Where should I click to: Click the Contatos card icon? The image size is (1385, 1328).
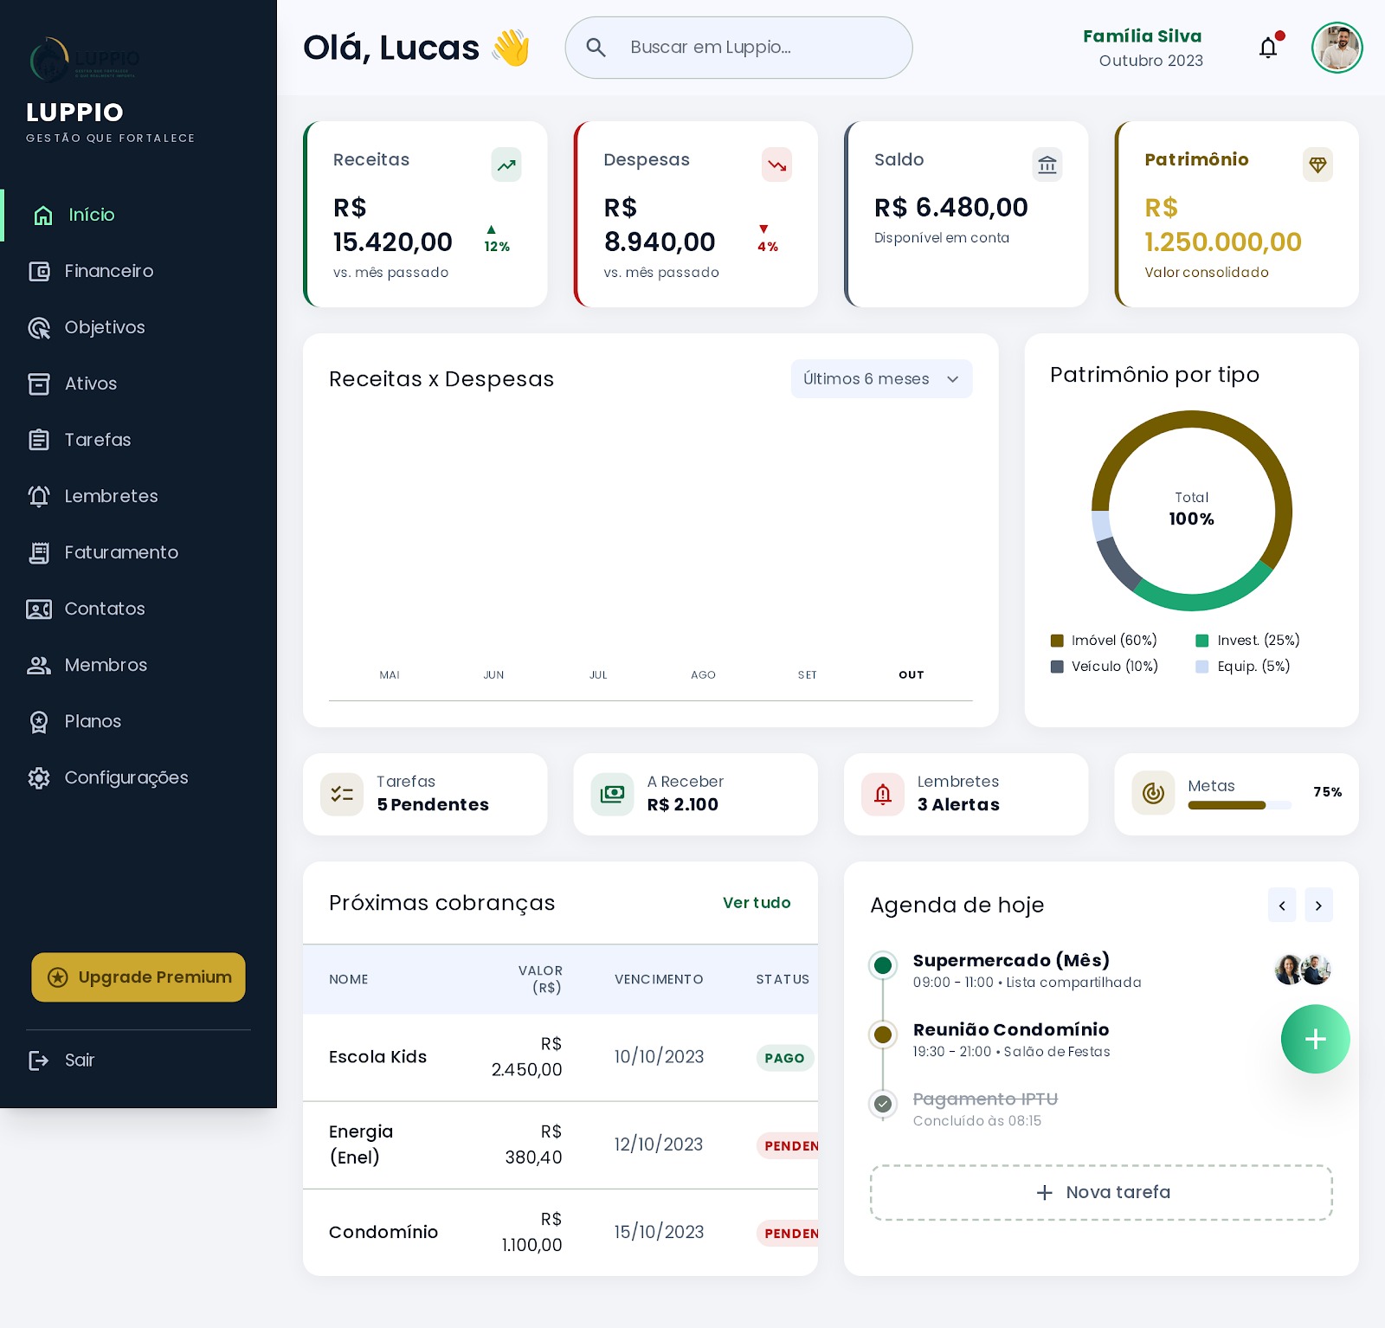tap(39, 609)
